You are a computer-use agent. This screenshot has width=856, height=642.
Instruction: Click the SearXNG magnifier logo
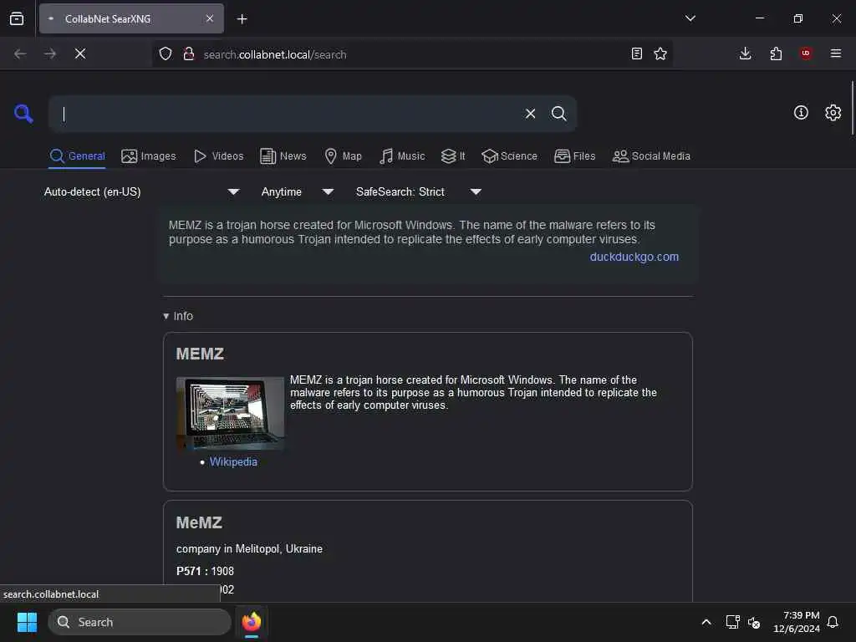23,114
